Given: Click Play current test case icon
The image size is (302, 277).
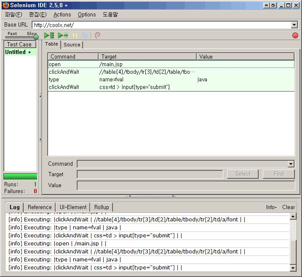Looking at the screenshot, I should 63,36.
